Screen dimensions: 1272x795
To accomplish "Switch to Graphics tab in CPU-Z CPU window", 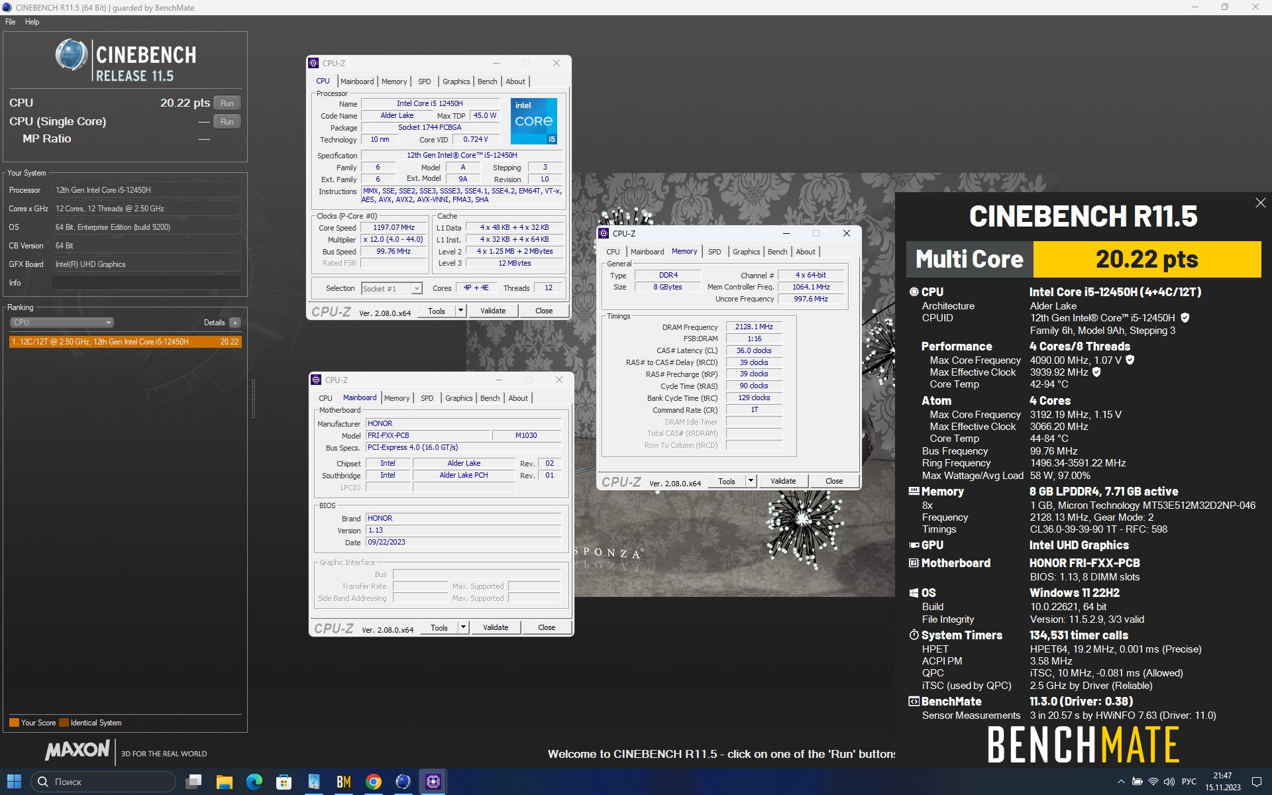I will (456, 81).
